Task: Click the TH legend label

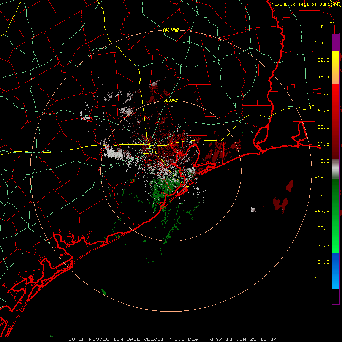Action: (x=326, y=296)
